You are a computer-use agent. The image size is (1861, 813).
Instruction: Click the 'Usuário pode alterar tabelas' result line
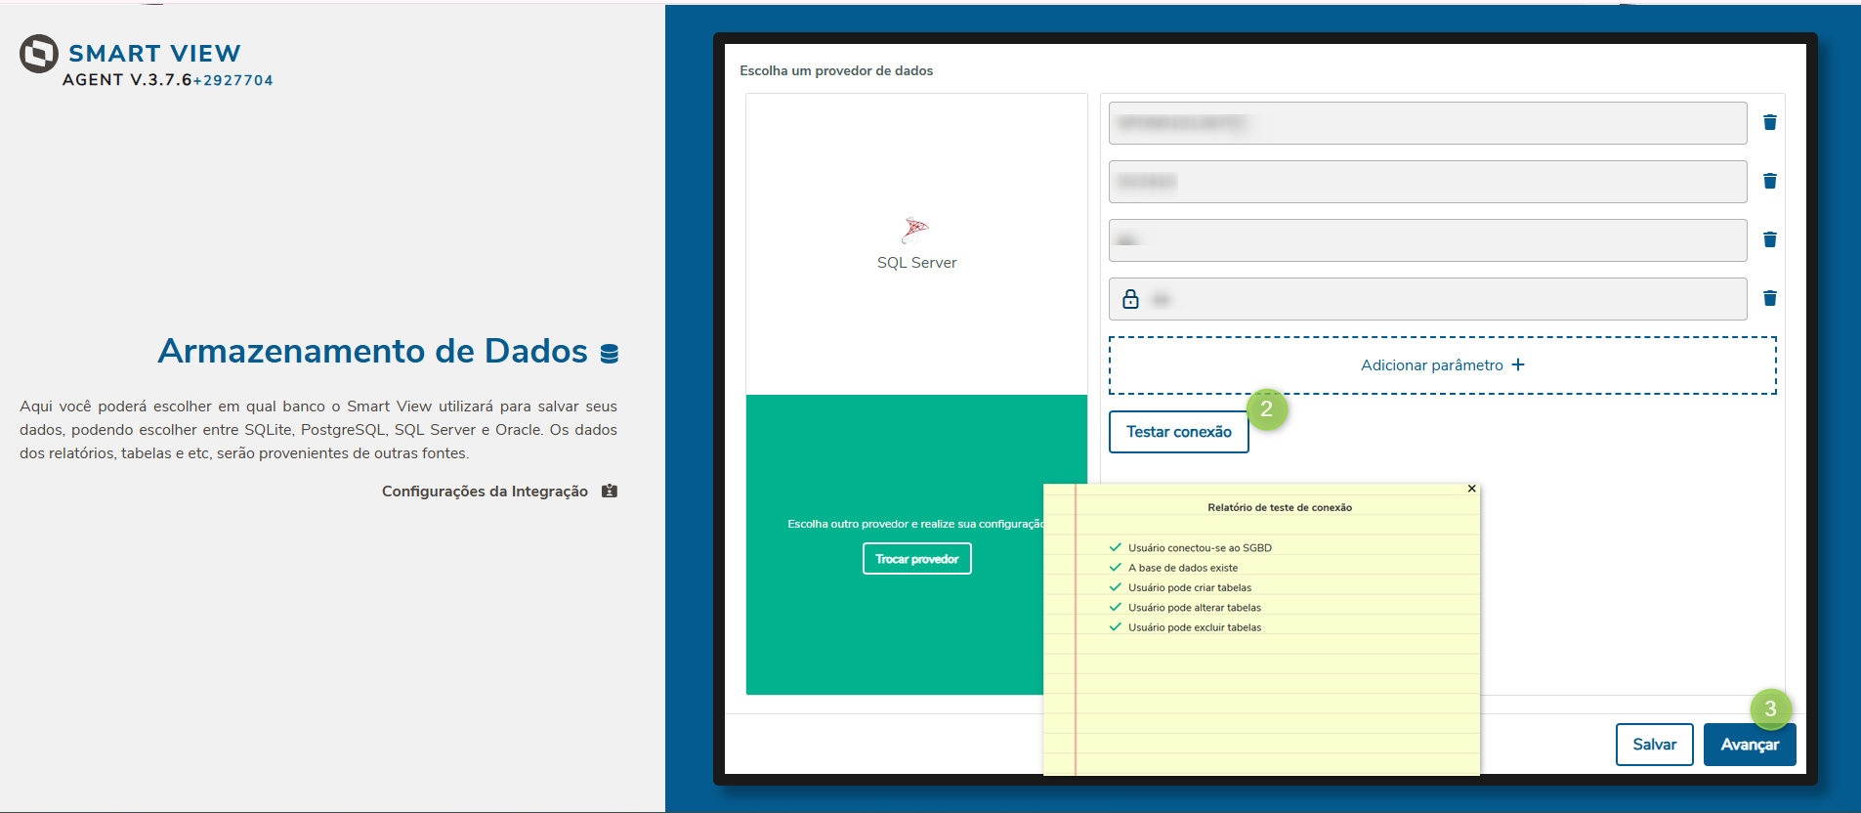coord(1195,608)
